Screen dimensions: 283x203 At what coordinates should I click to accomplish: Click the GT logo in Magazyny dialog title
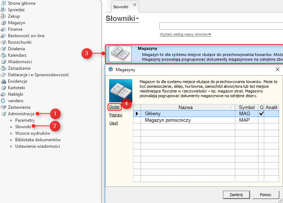tap(111, 69)
